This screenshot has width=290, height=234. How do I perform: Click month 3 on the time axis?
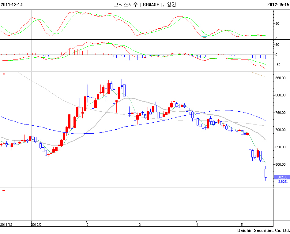(140, 225)
